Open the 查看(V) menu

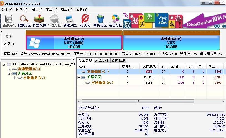coord(67,10)
